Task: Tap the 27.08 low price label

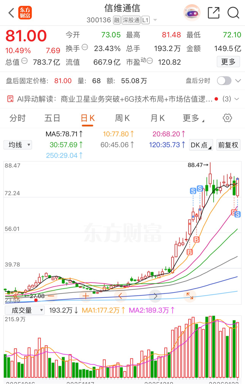Action: click(37, 296)
